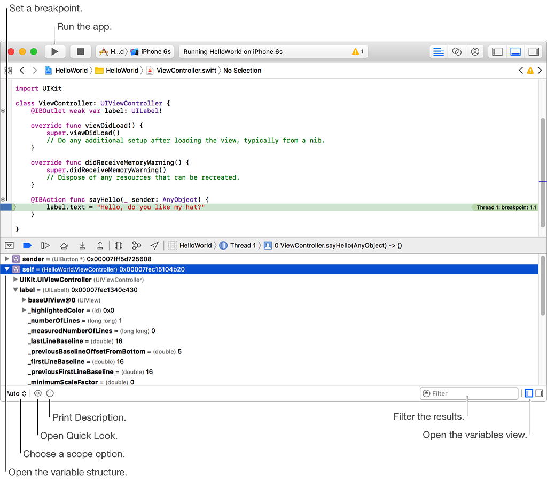The width and height of the screenshot is (547, 480).
Task: Toggle the navigator panel
Action: (x=497, y=52)
